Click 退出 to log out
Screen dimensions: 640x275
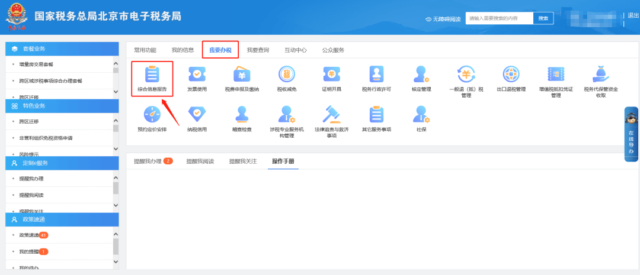tap(633, 15)
